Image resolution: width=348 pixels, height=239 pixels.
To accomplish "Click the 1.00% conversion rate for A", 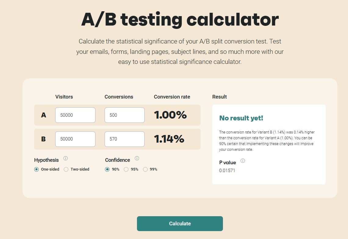I will coord(170,115).
